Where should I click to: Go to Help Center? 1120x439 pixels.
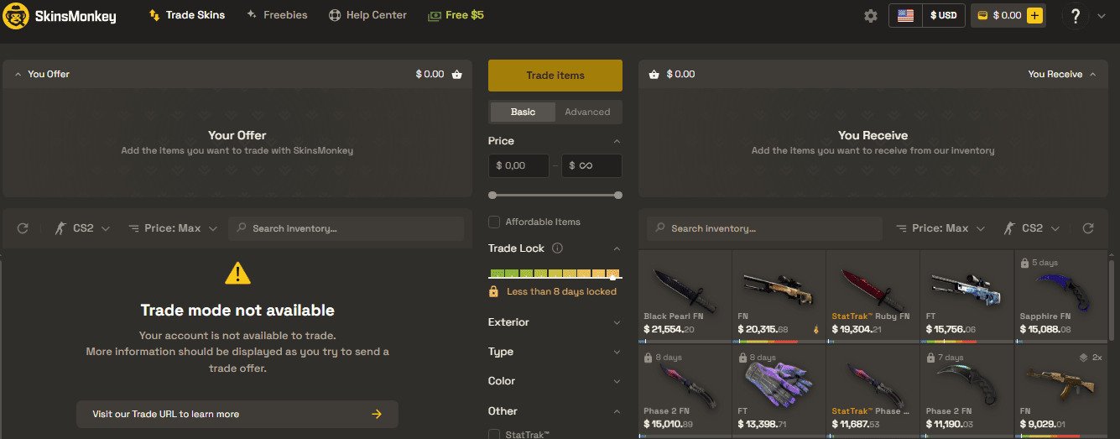pyautogui.click(x=367, y=15)
